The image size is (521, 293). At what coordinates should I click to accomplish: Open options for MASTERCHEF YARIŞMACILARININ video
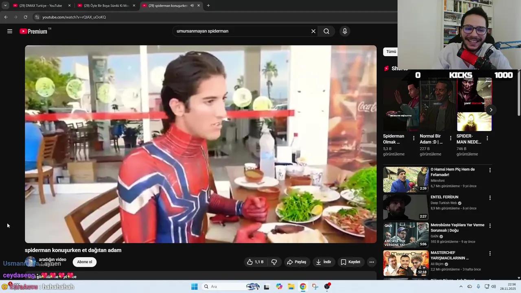(x=490, y=253)
